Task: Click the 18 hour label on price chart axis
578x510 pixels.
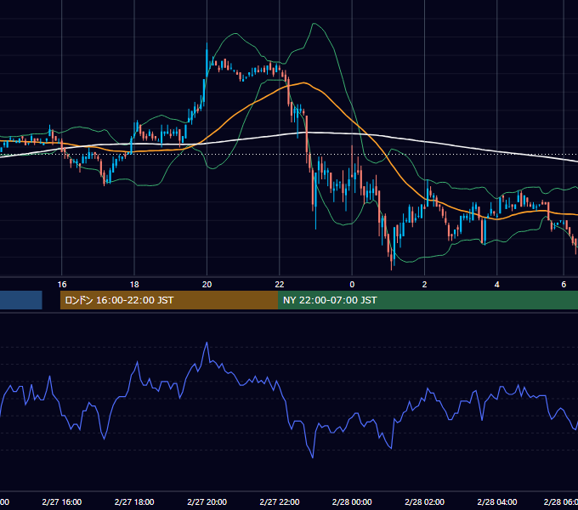Action: [134, 285]
